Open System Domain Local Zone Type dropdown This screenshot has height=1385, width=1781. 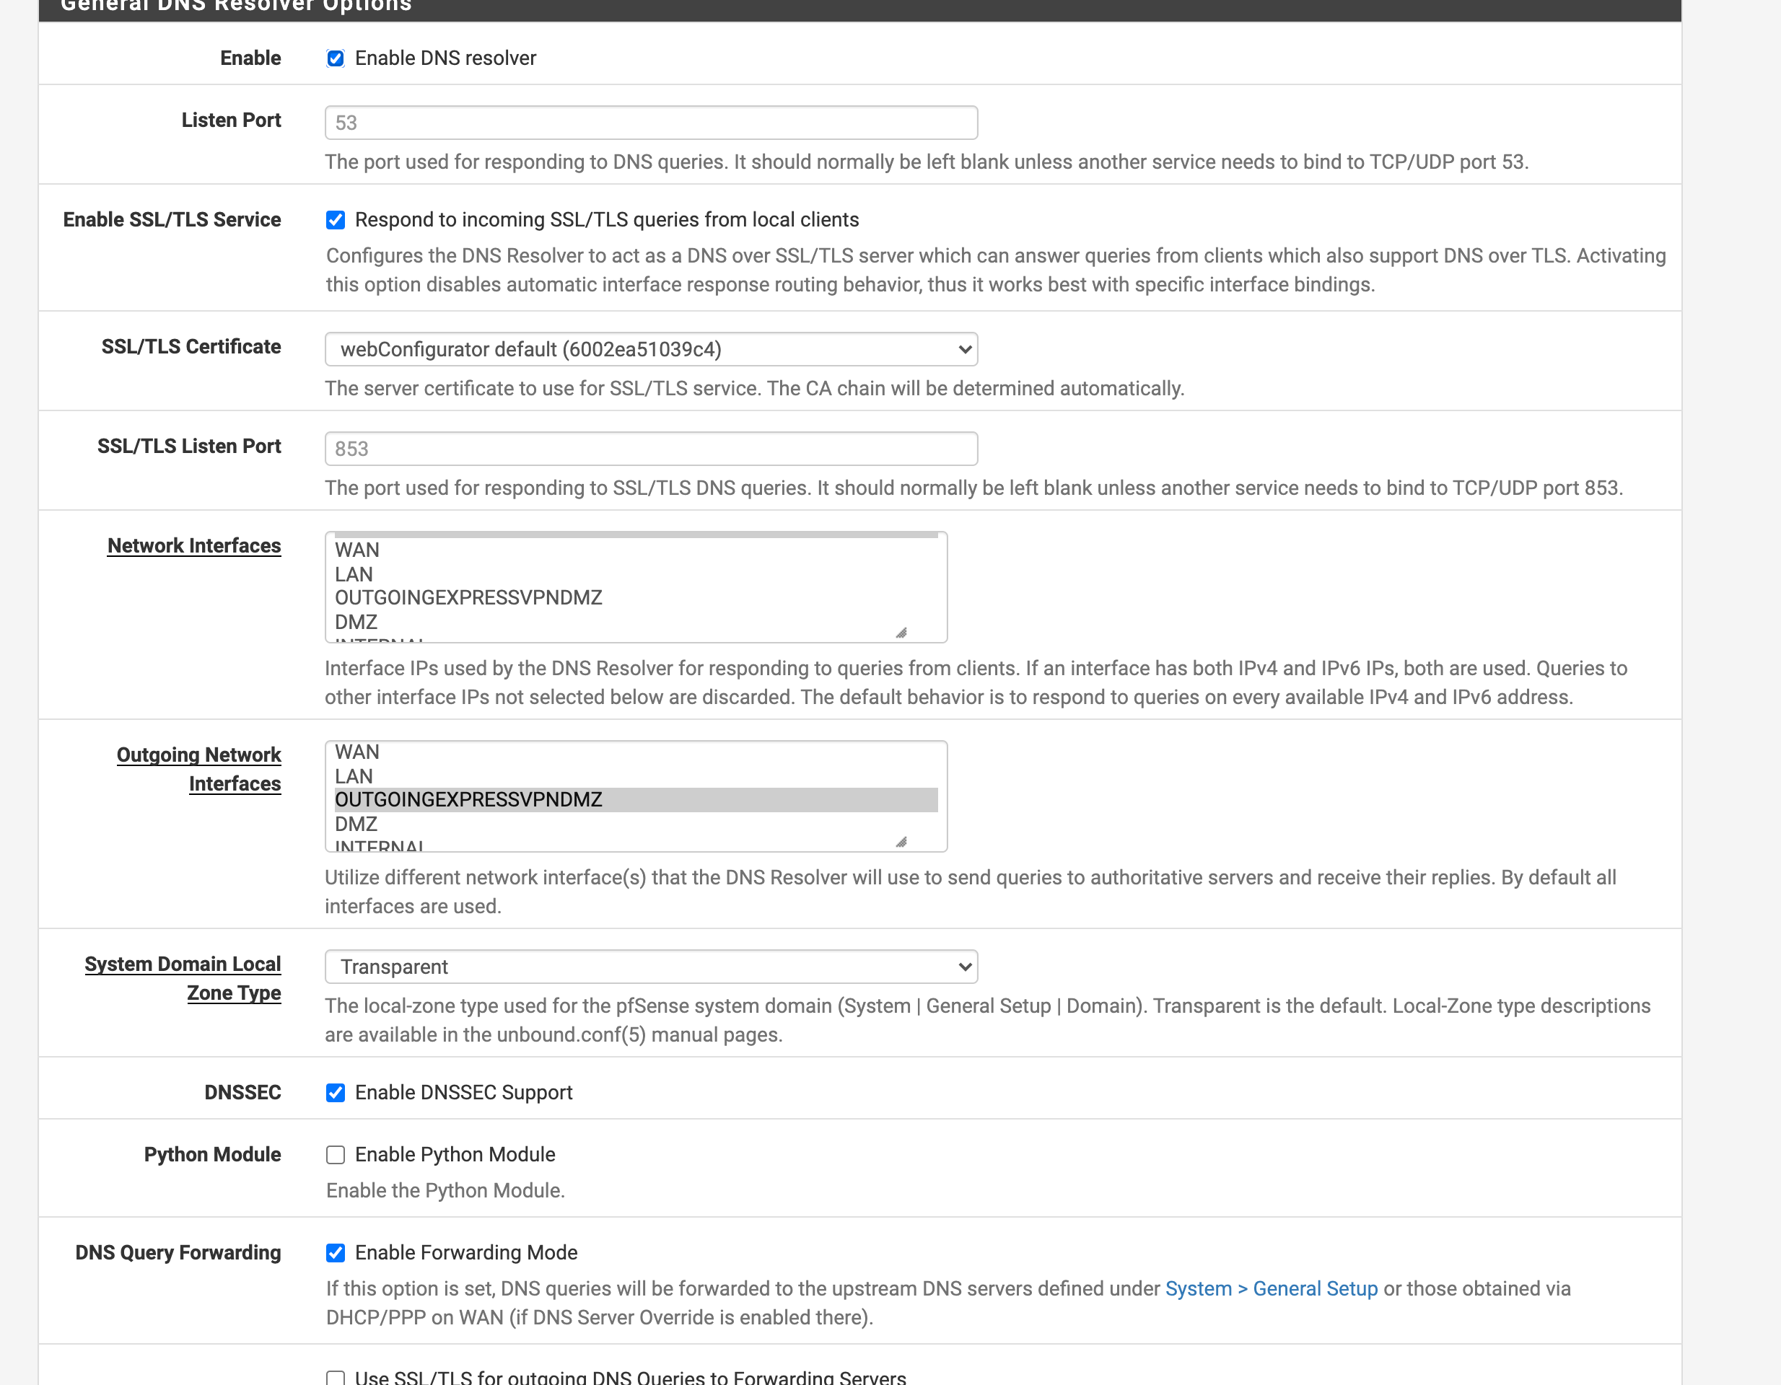(651, 966)
